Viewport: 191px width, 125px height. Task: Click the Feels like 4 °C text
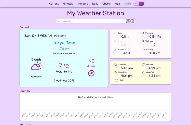64,72
